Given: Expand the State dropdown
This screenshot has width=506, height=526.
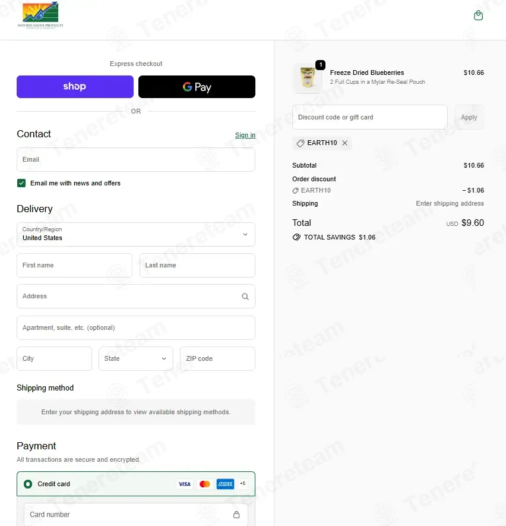Looking at the screenshot, I should (x=136, y=358).
